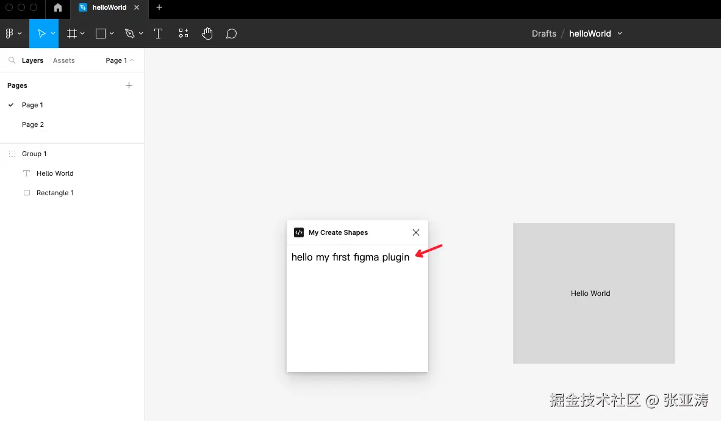Open the helloWorld file title dropdown
Viewport: 721px width, 421px height.
(x=620, y=34)
